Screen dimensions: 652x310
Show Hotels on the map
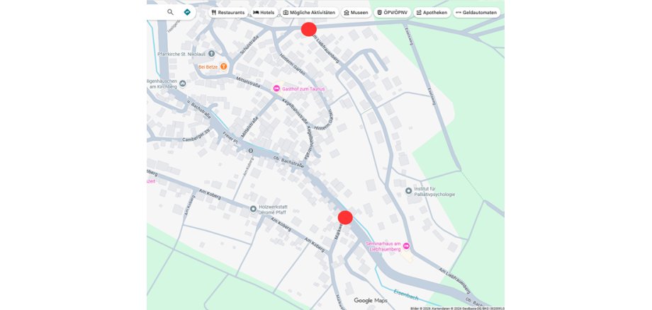pos(264,13)
